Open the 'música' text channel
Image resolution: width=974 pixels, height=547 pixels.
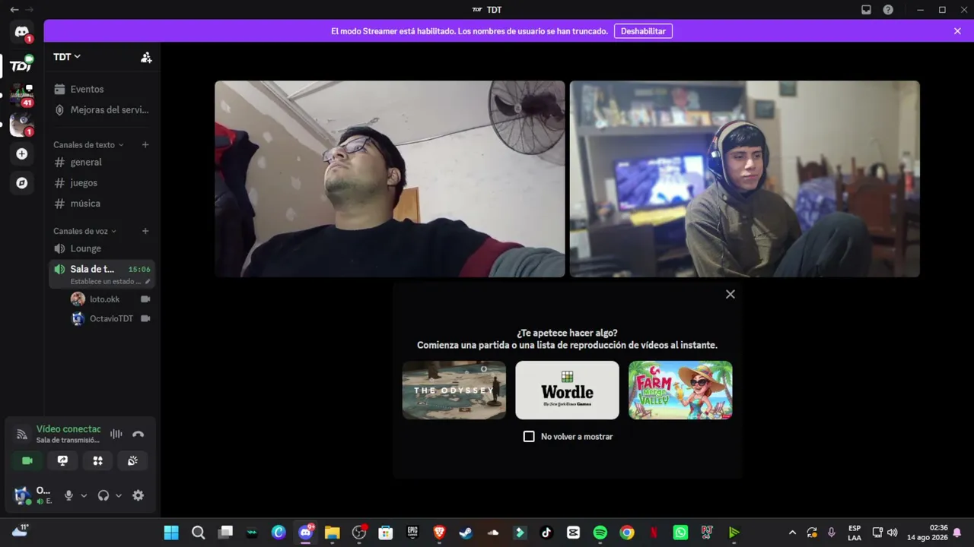(x=102, y=203)
